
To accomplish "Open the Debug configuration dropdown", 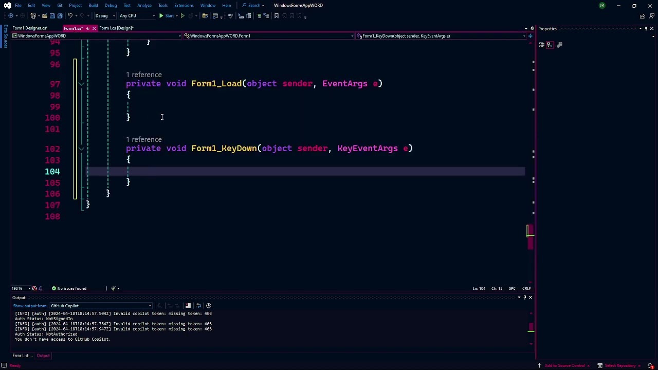I will pos(105,16).
